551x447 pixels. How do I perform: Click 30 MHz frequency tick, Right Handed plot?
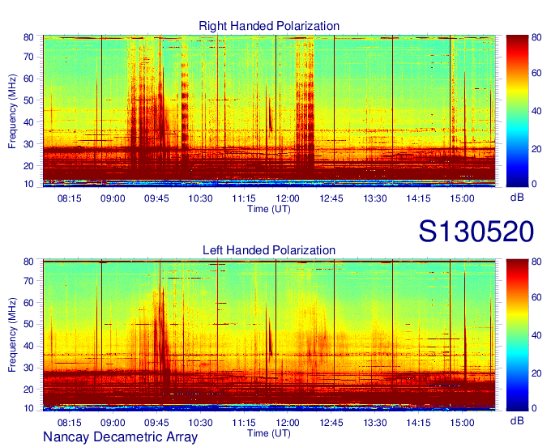[28, 144]
